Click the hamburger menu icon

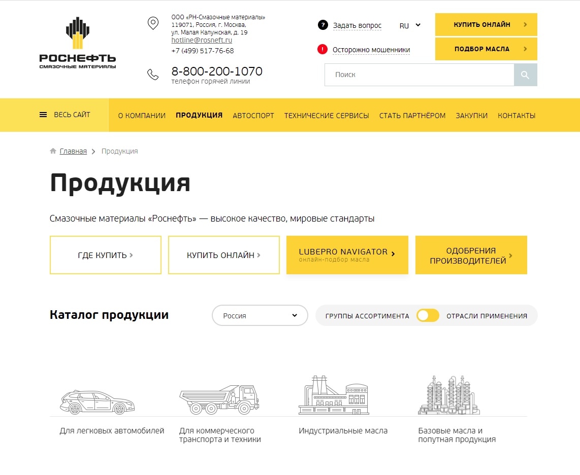coord(43,115)
